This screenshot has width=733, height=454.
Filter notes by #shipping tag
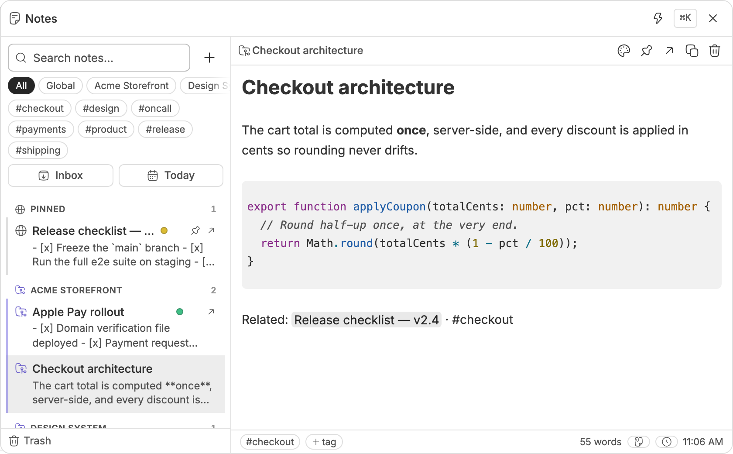[x=38, y=150]
